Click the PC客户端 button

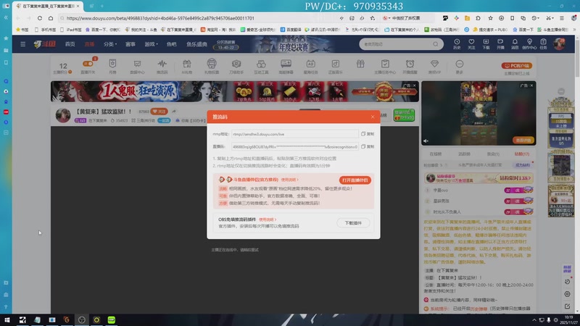pyautogui.click(x=517, y=66)
